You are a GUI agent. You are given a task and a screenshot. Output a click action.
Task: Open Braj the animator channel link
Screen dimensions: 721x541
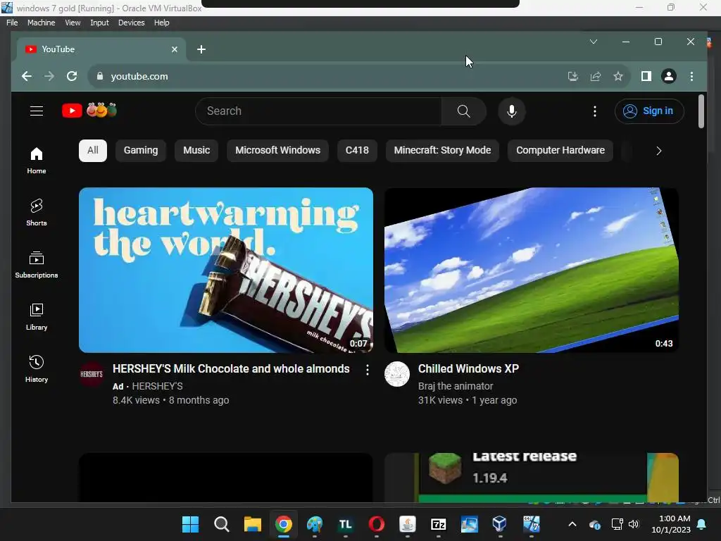[456, 386]
